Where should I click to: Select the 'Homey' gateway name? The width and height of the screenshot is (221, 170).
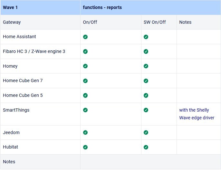[x=10, y=66]
